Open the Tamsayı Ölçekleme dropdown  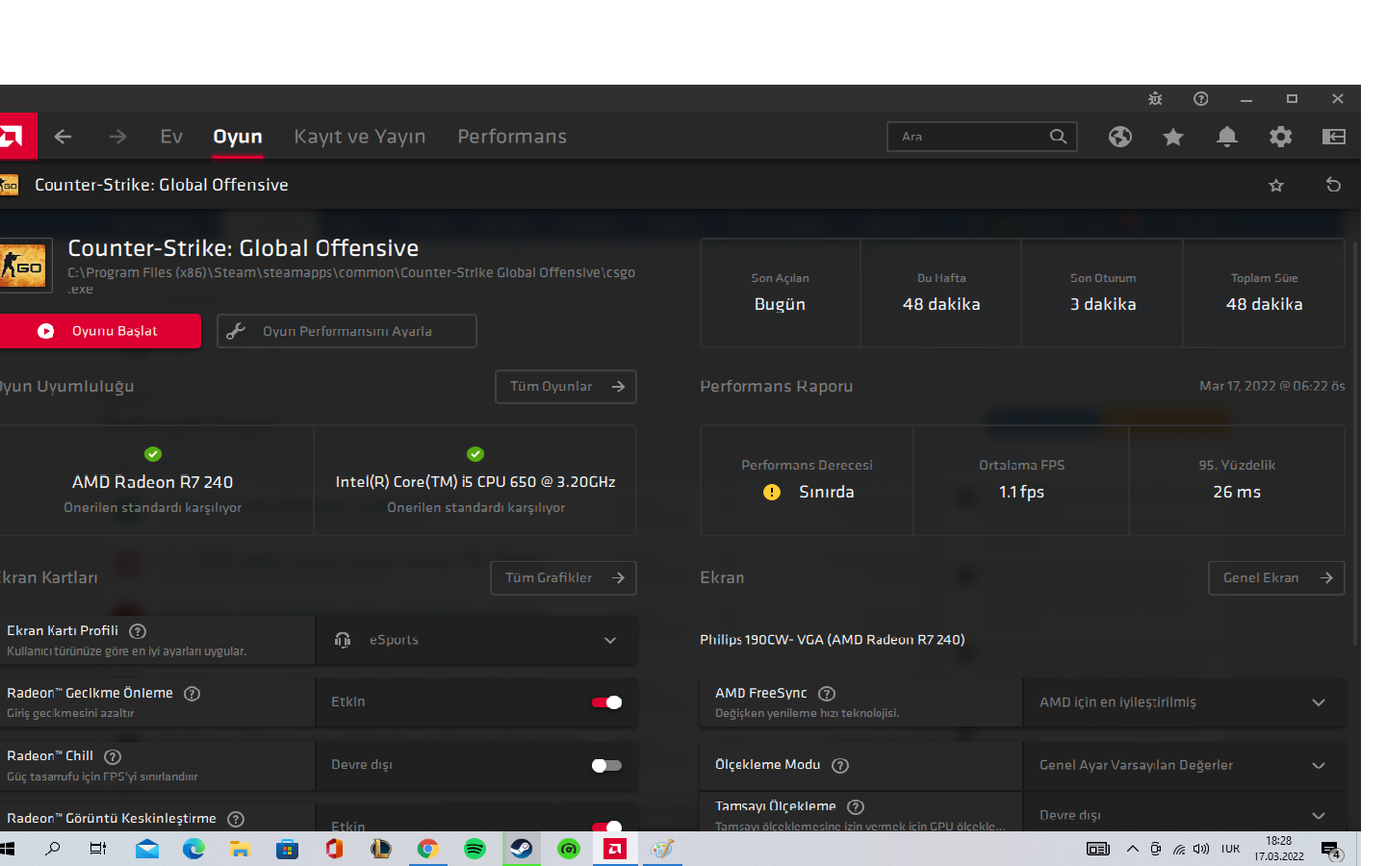click(1184, 814)
